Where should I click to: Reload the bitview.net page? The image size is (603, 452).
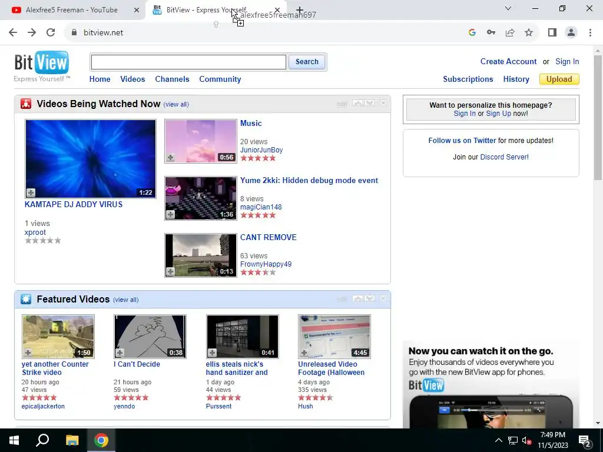[51, 33]
